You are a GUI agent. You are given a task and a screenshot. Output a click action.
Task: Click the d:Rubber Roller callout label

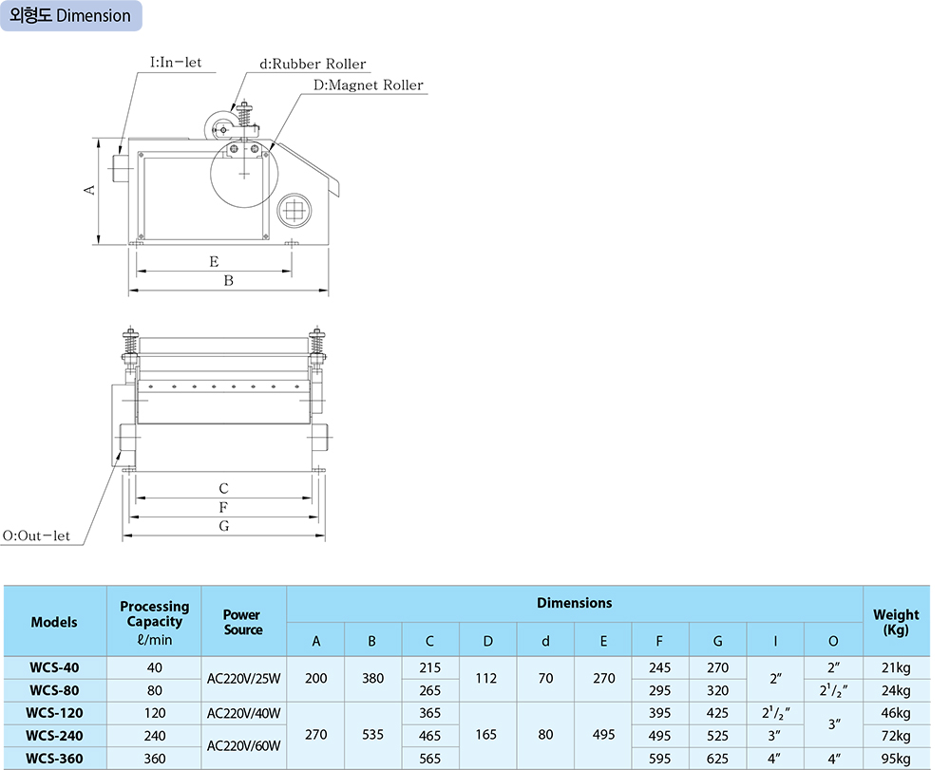tap(313, 65)
